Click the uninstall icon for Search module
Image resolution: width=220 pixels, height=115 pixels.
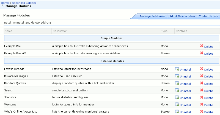177,91
